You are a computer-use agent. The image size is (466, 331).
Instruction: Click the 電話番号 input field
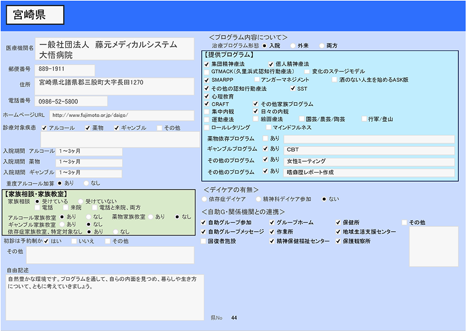tap(72, 102)
